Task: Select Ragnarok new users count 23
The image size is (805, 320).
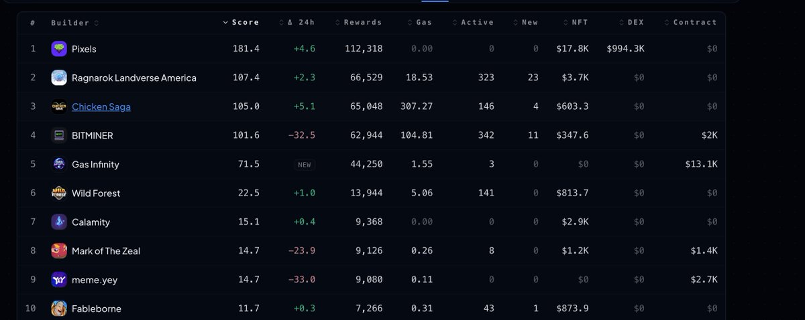Action: 533,78
